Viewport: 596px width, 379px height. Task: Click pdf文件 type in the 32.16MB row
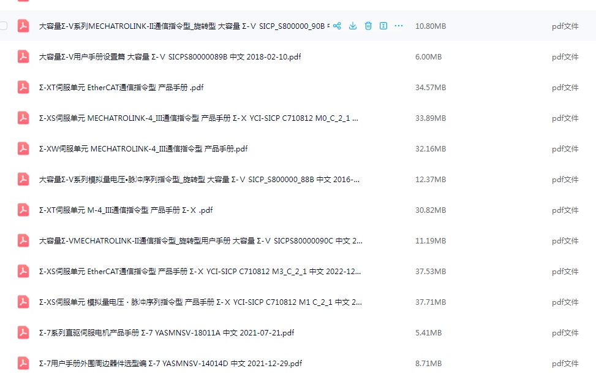565,148
